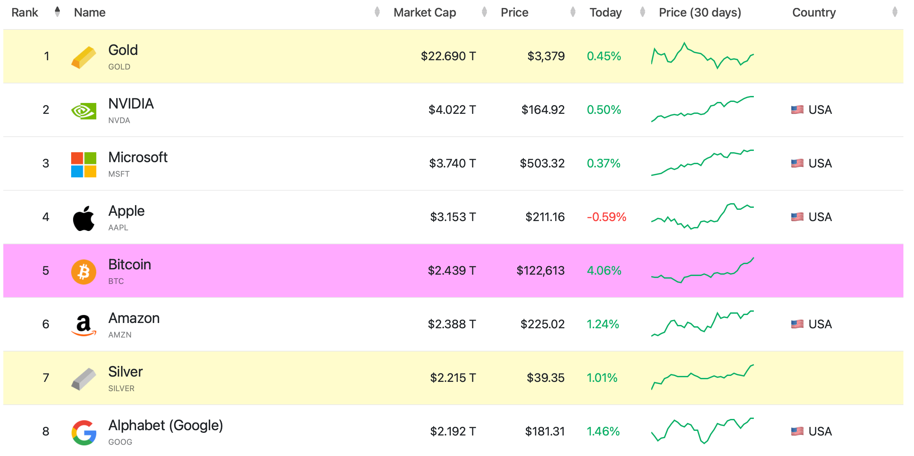Open the Gold asset link
Image resolution: width=914 pixels, height=456 pixels.
[123, 50]
